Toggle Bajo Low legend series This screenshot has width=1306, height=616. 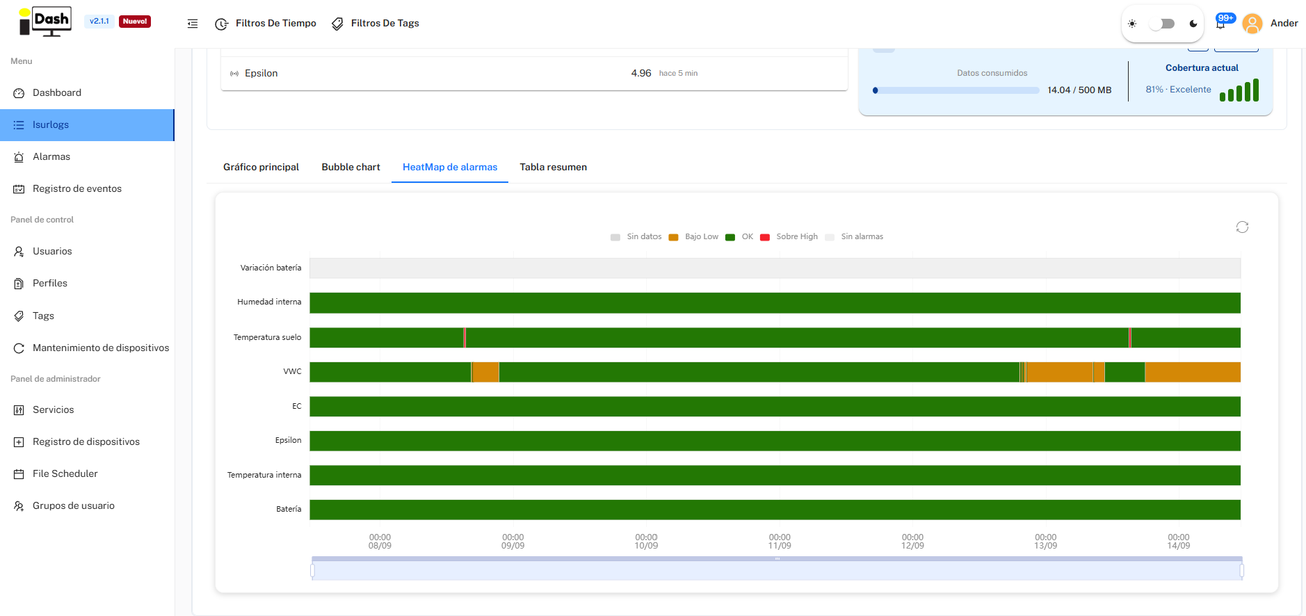693,237
